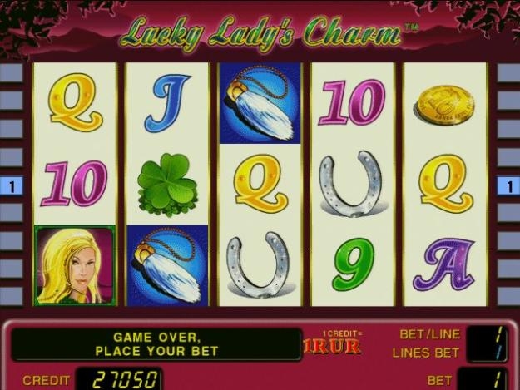
Task: Click the Lucky Lady portrait symbol
Action: (75, 265)
